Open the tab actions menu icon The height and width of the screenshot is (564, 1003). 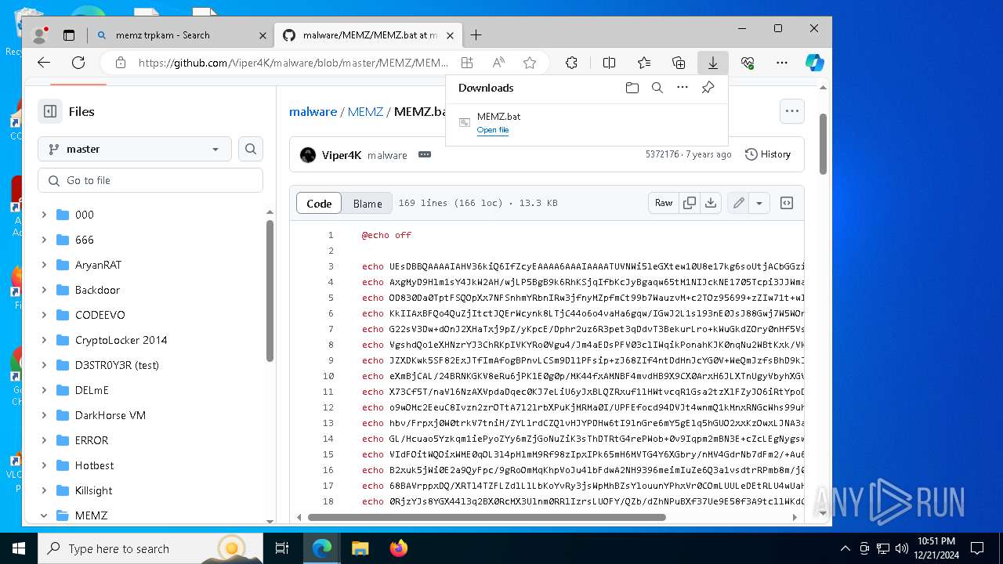[69, 35]
